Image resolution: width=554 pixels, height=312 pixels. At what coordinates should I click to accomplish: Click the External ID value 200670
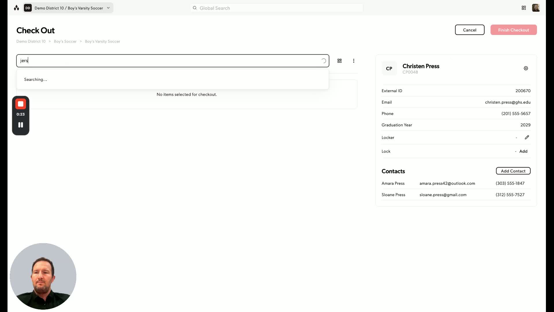pos(523,91)
